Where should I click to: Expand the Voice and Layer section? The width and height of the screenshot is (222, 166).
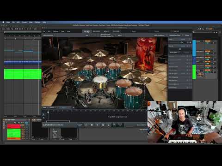tap(173, 67)
